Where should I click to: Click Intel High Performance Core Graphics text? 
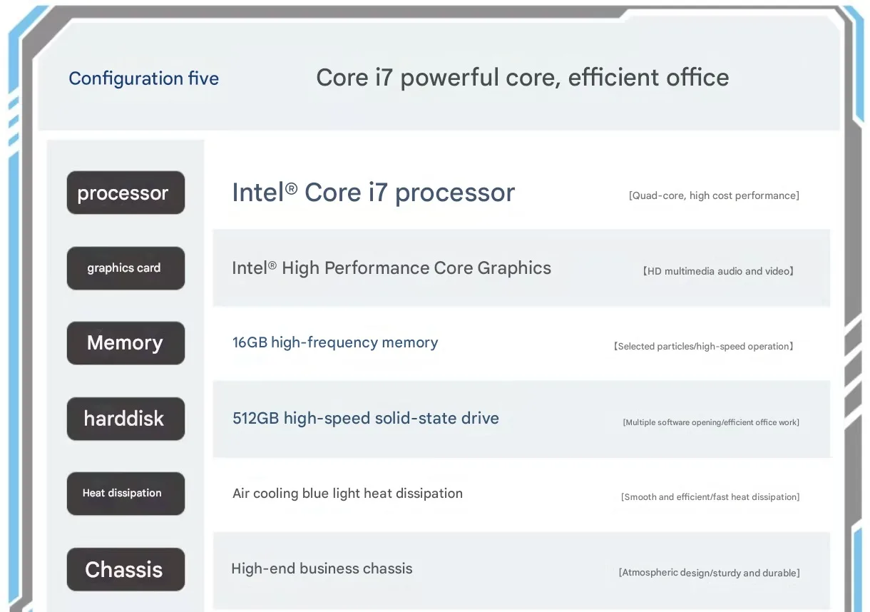coord(391,268)
